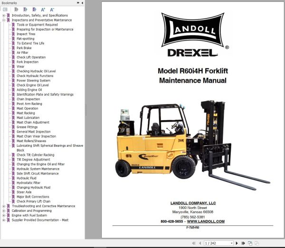Go to the previous page arrow
285x248 pixels.
tap(200, 243)
